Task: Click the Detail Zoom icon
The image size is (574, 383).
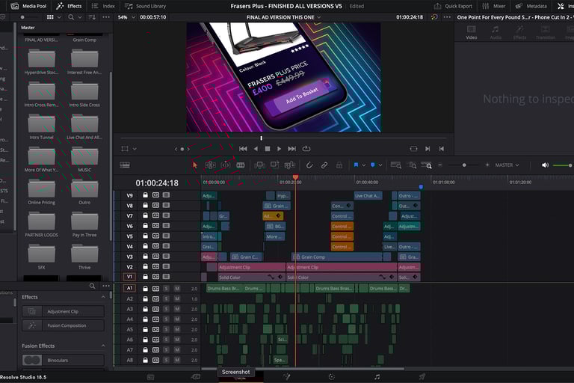Action: tap(413, 165)
